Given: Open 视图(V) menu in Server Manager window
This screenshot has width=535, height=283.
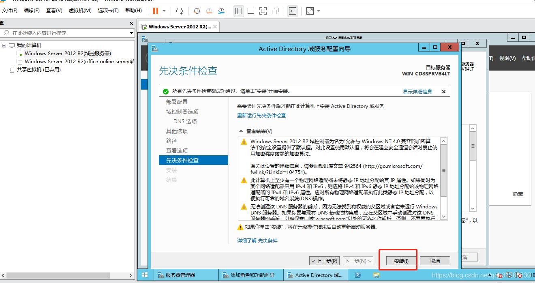Looking at the screenshot, I should [507, 58].
